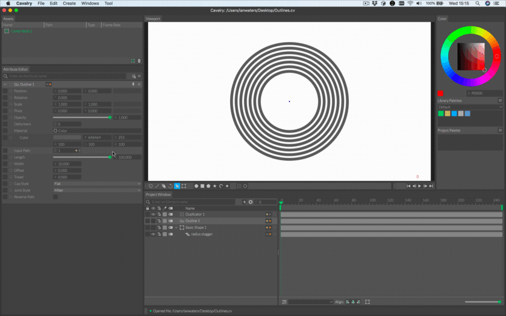Viewport: 506px width, 316px height.
Task: Create a star with the star shape icon
Action: tap(214, 186)
